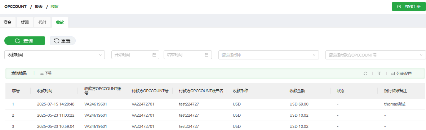Click the thomas测试 remark cell
Image resolution: width=426 pixels, height=130 pixels.
click(395, 104)
